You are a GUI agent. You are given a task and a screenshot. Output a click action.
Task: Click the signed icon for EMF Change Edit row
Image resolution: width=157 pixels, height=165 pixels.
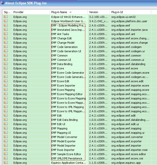[6, 38]
